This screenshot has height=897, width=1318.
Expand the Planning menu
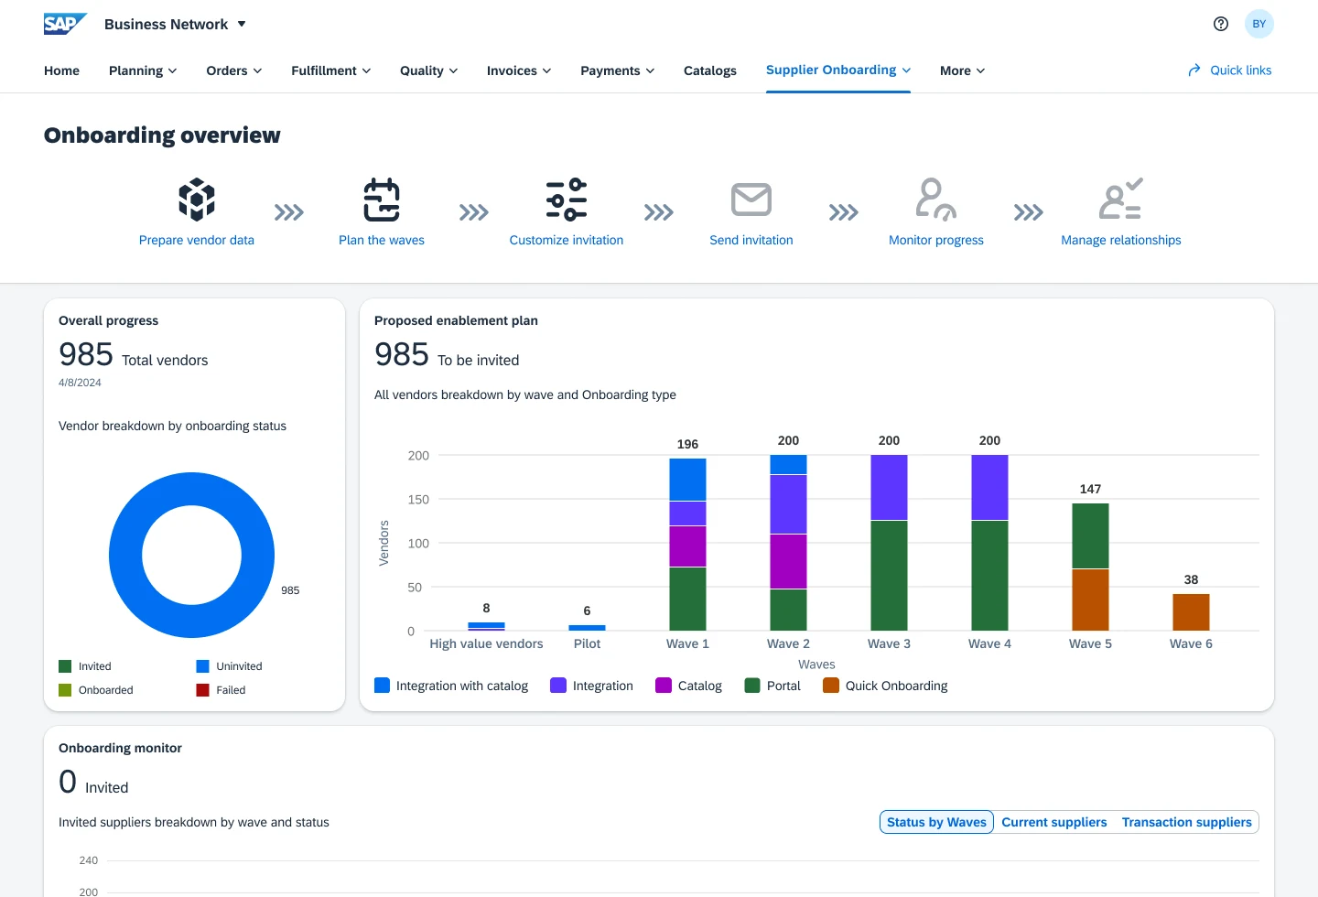click(143, 70)
